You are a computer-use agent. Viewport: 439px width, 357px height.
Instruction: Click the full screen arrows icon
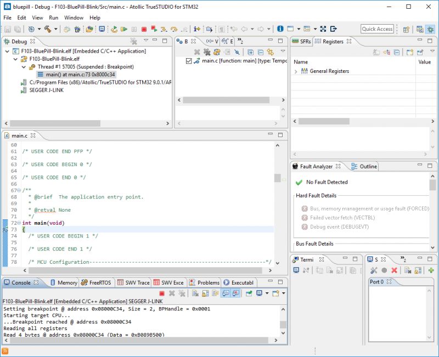pos(323,29)
